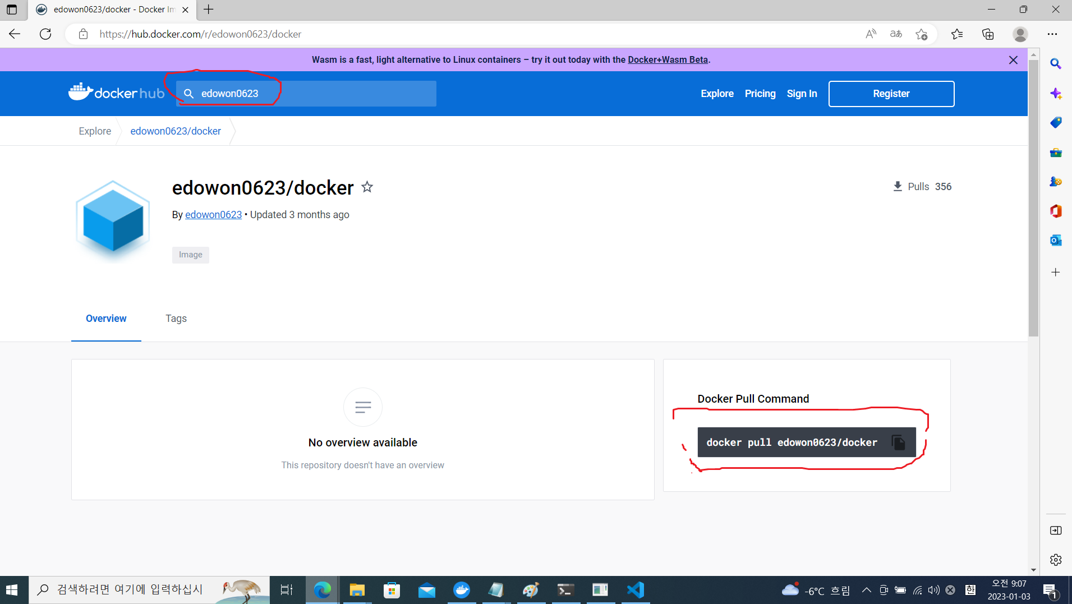Screen dimensions: 1072x604
Task: Open Visual Studio Code from taskbar
Action: click(x=636, y=589)
